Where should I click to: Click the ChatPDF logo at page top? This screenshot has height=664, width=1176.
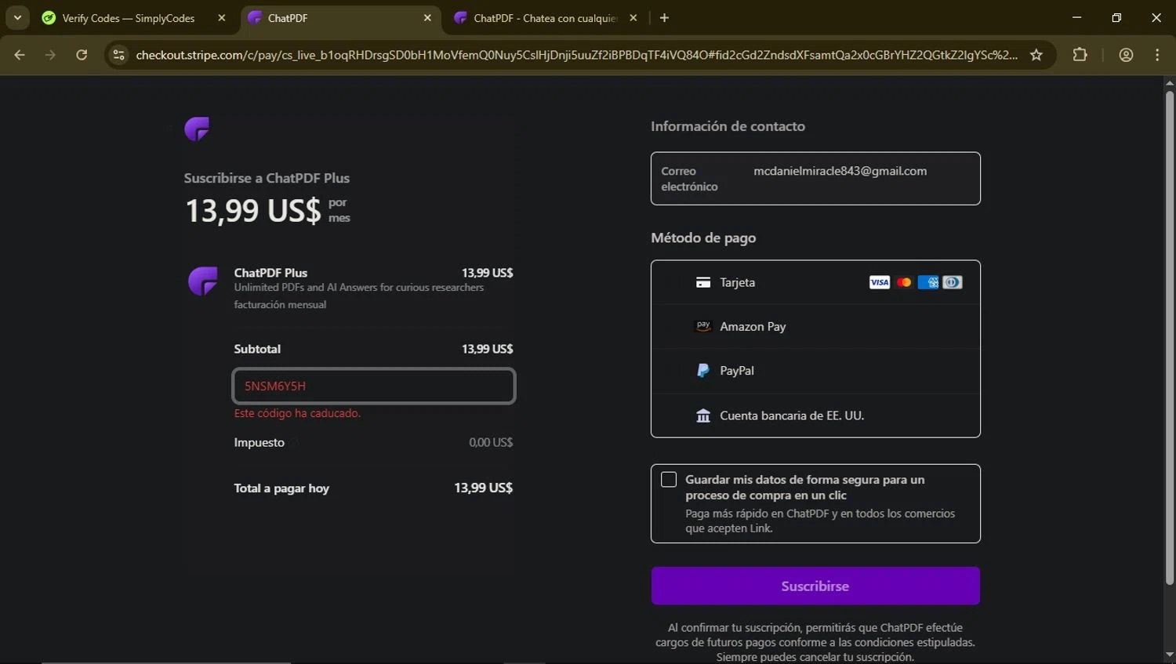click(197, 129)
